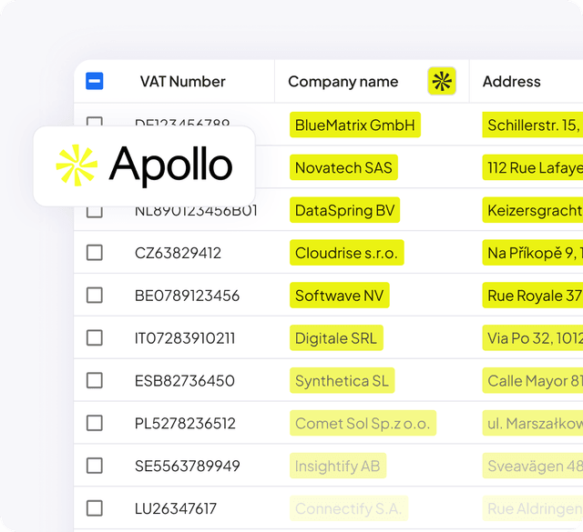Click the VAT Number column header

(x=182, y=81)
